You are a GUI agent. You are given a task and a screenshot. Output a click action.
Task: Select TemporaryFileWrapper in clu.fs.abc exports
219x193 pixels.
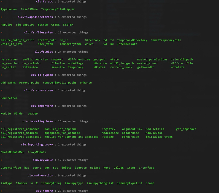tap(58, 9)
